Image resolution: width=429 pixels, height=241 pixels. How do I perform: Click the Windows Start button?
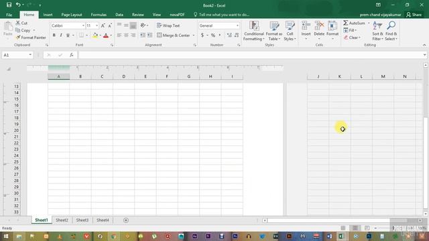[x=6, y=236]
